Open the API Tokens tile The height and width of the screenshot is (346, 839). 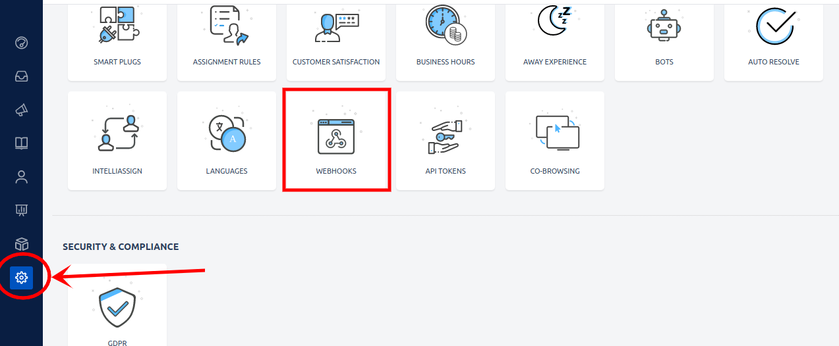[446, 140]
